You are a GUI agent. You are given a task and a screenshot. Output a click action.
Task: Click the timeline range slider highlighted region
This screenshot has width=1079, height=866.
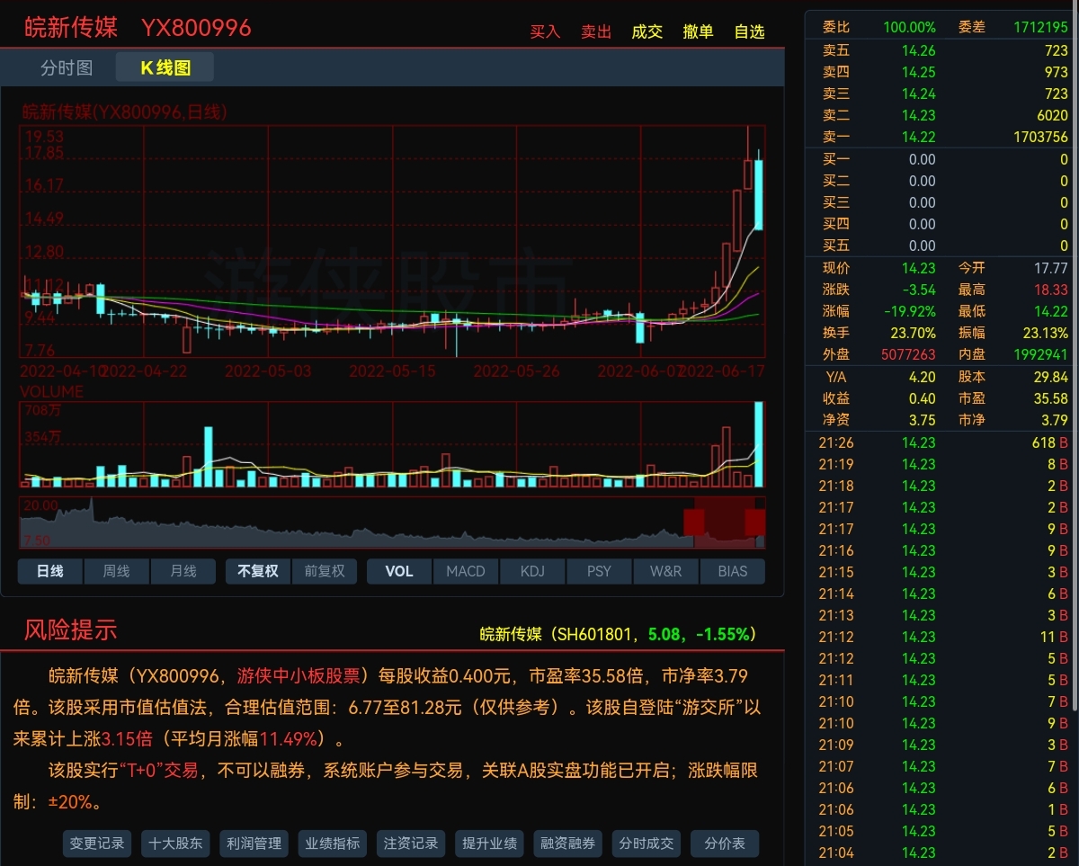pyautogui.click(x=724, y=523)
